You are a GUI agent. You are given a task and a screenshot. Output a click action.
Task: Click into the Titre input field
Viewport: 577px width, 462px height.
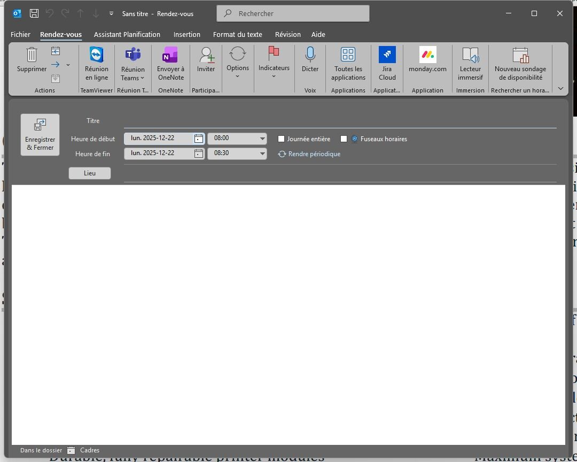coord(340,121)
